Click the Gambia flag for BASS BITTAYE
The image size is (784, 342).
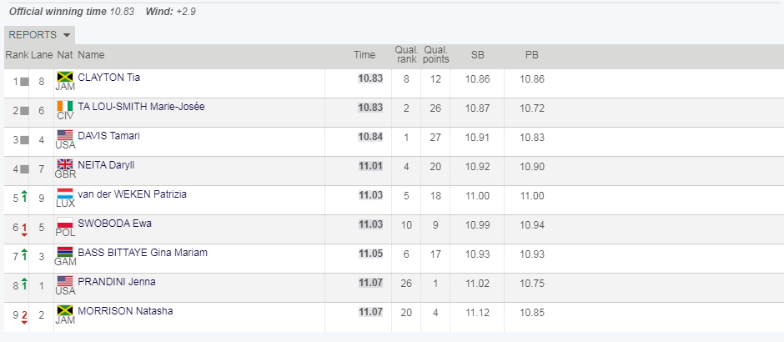coord(65,253)
